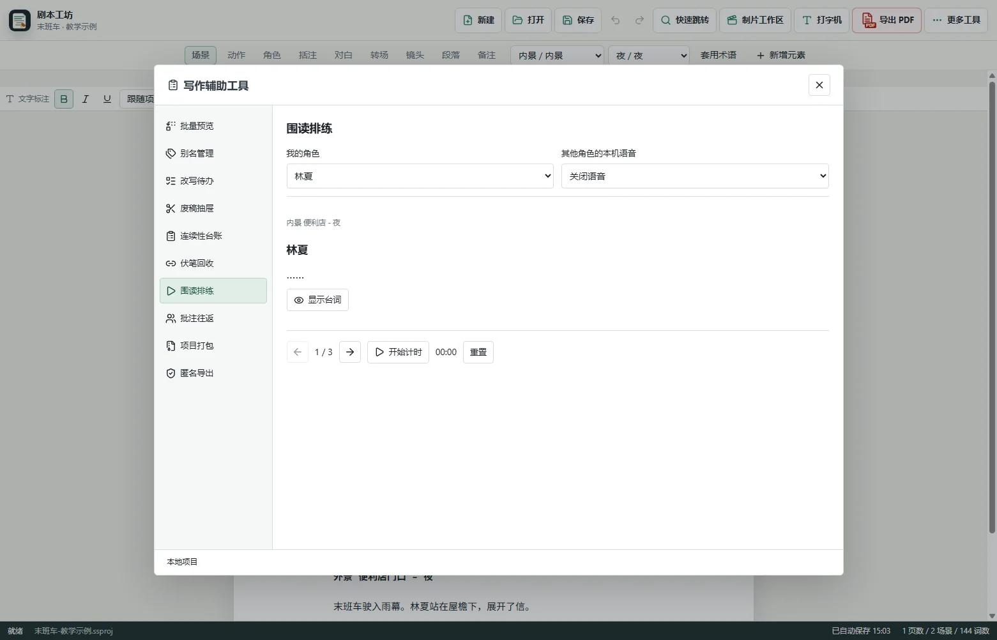Open 伏笔回收 tool
Image resolution: width=997 pixels, height=640 pixels.
(x=213, y=263)
